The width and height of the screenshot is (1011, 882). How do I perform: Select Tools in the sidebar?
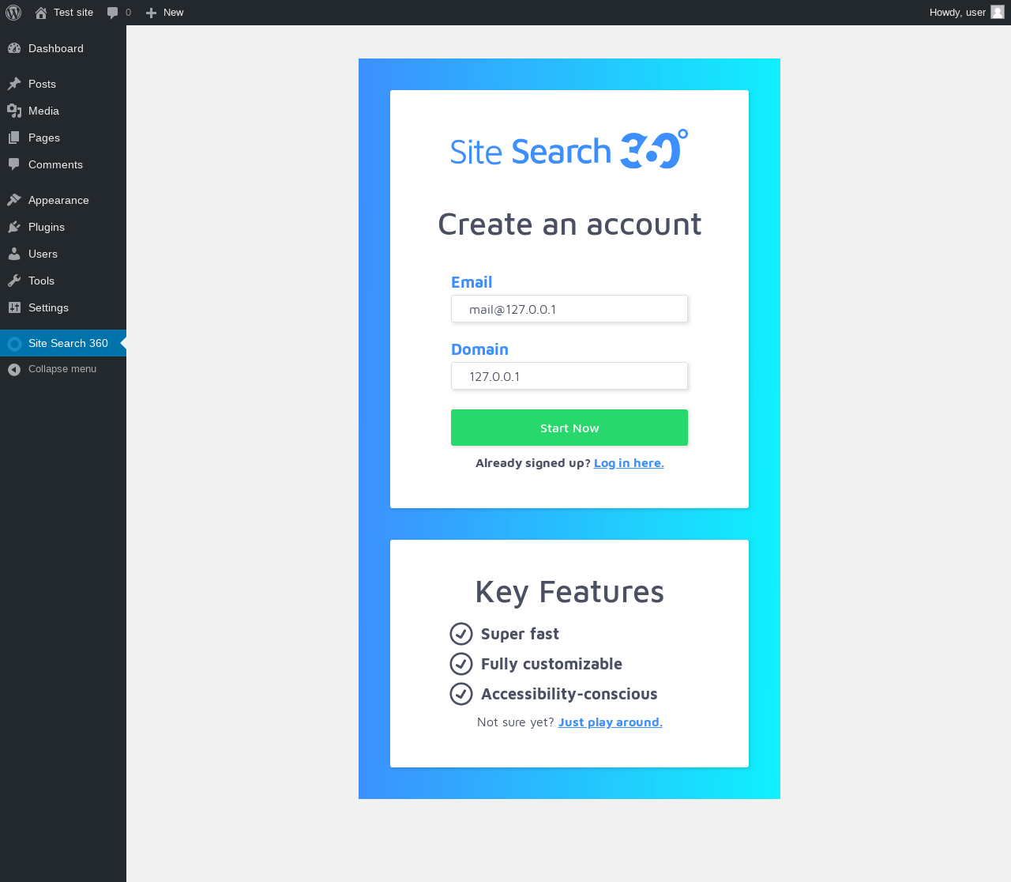click(63, 281)
